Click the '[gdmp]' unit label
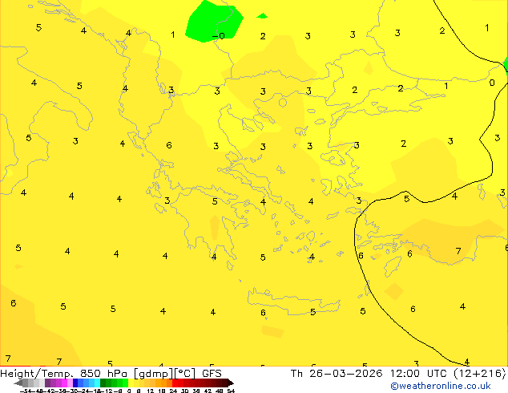 point(154,374)
